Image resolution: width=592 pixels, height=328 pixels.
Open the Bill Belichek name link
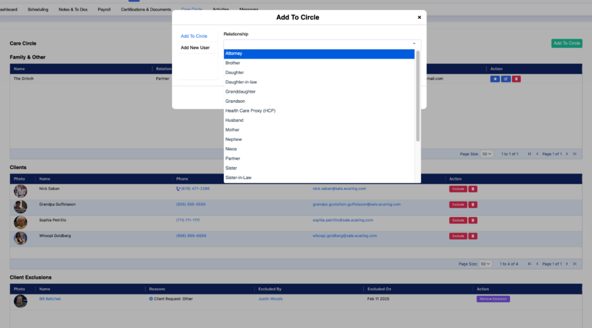(x=50, y=299)
